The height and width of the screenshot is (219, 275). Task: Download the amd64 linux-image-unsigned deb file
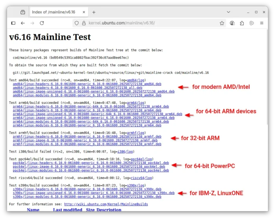[93, 91]
